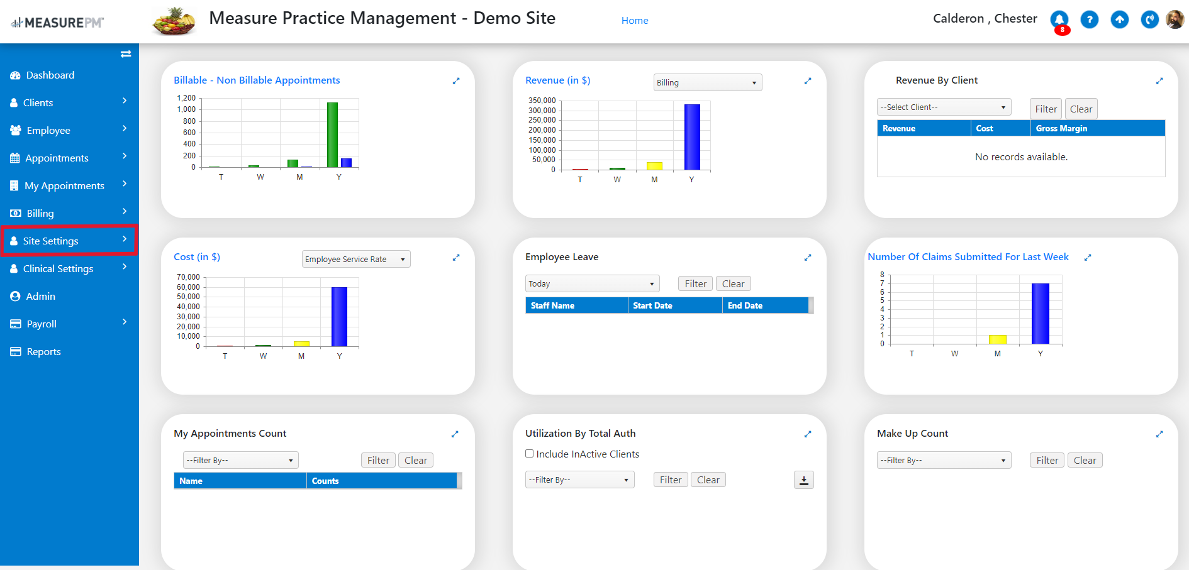The width and height of the screenshot is (1189, 570).
Task: Expand the Appointments sidebar menu
Action: [x=69, y=158]
